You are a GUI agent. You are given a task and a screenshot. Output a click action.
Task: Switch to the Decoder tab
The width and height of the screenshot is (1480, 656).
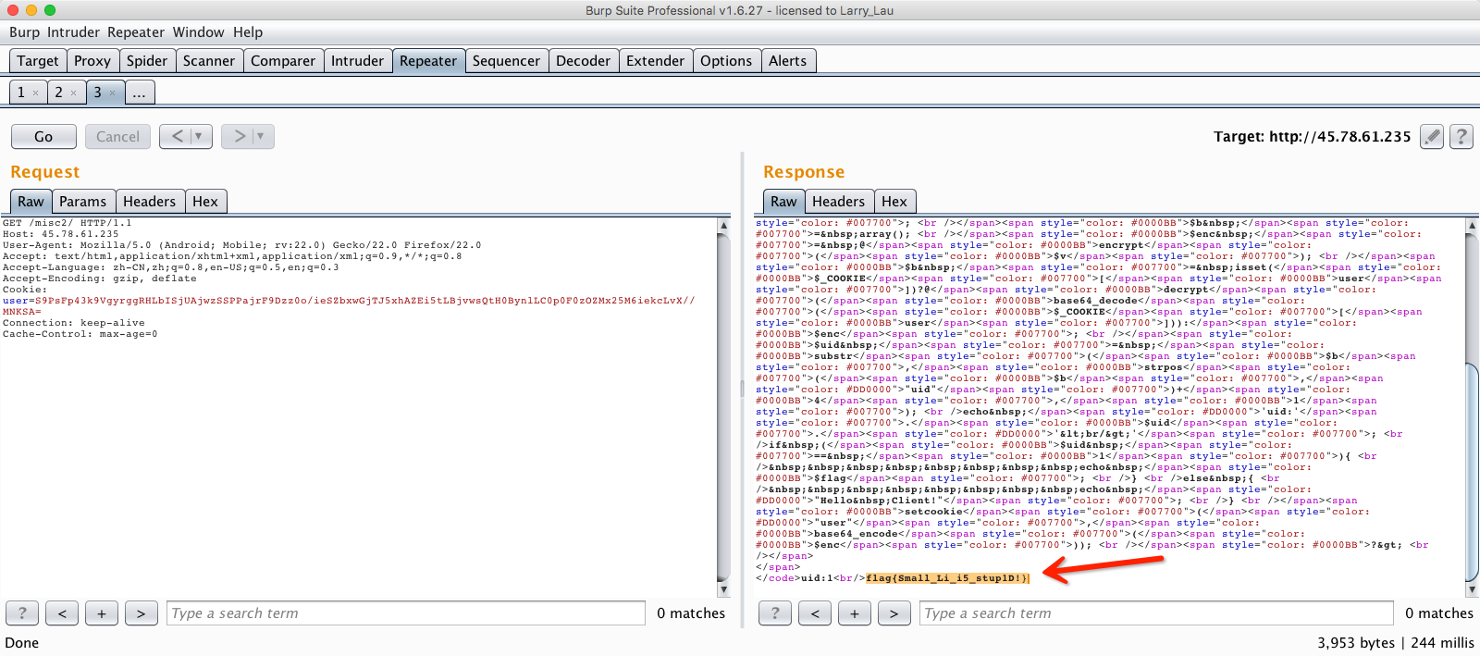coord(583,60)
